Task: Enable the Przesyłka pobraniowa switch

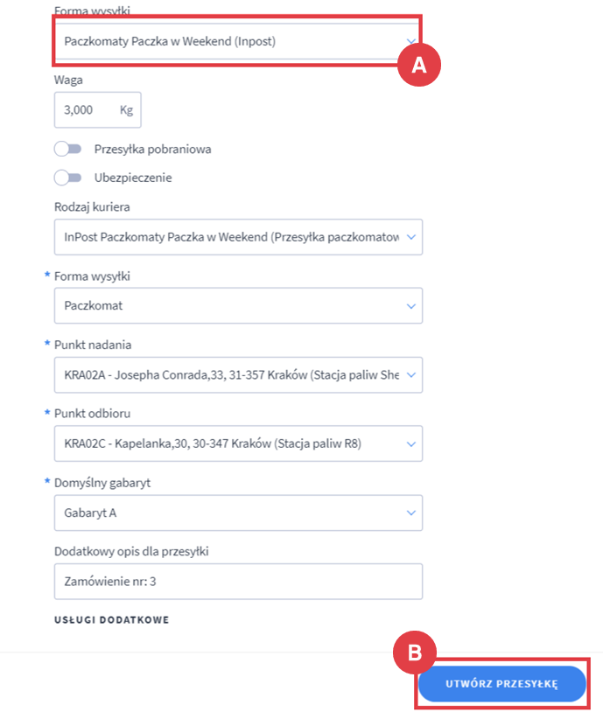Action: coord(67,150)
